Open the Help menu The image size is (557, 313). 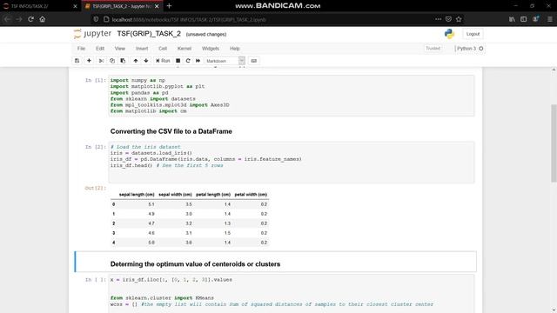pos(235,49)
